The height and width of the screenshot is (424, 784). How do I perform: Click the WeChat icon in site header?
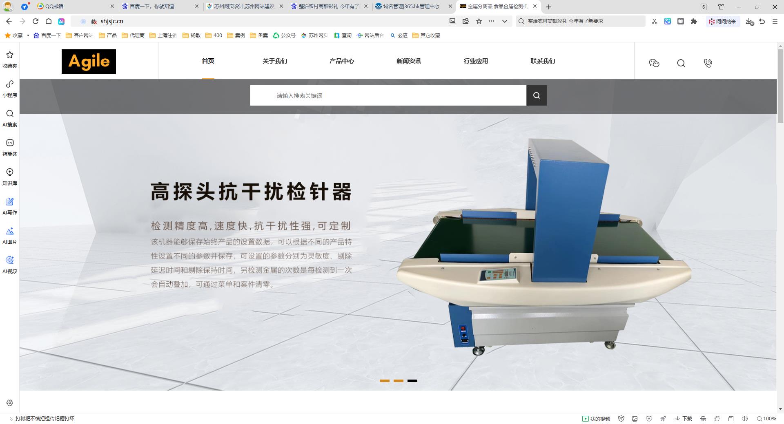654,63
